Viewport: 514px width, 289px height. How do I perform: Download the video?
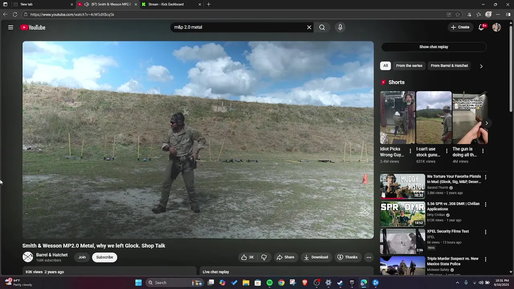pyautogui.click(x=316, y=257)
